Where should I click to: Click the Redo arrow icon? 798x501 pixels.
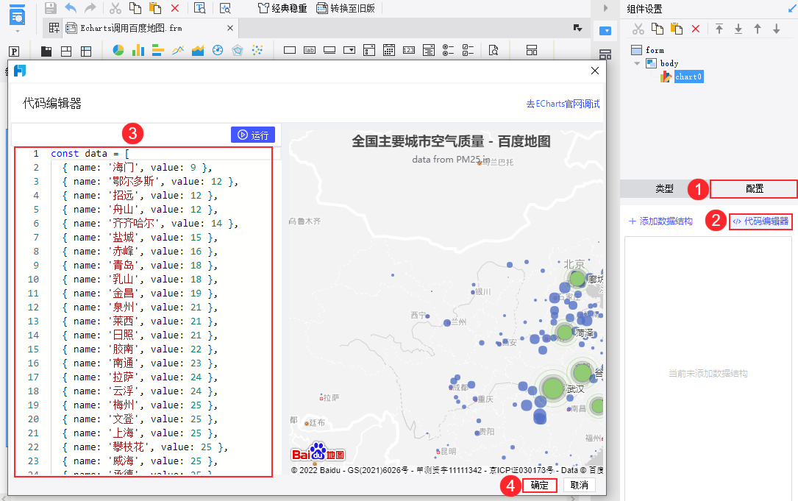(90, 7)
